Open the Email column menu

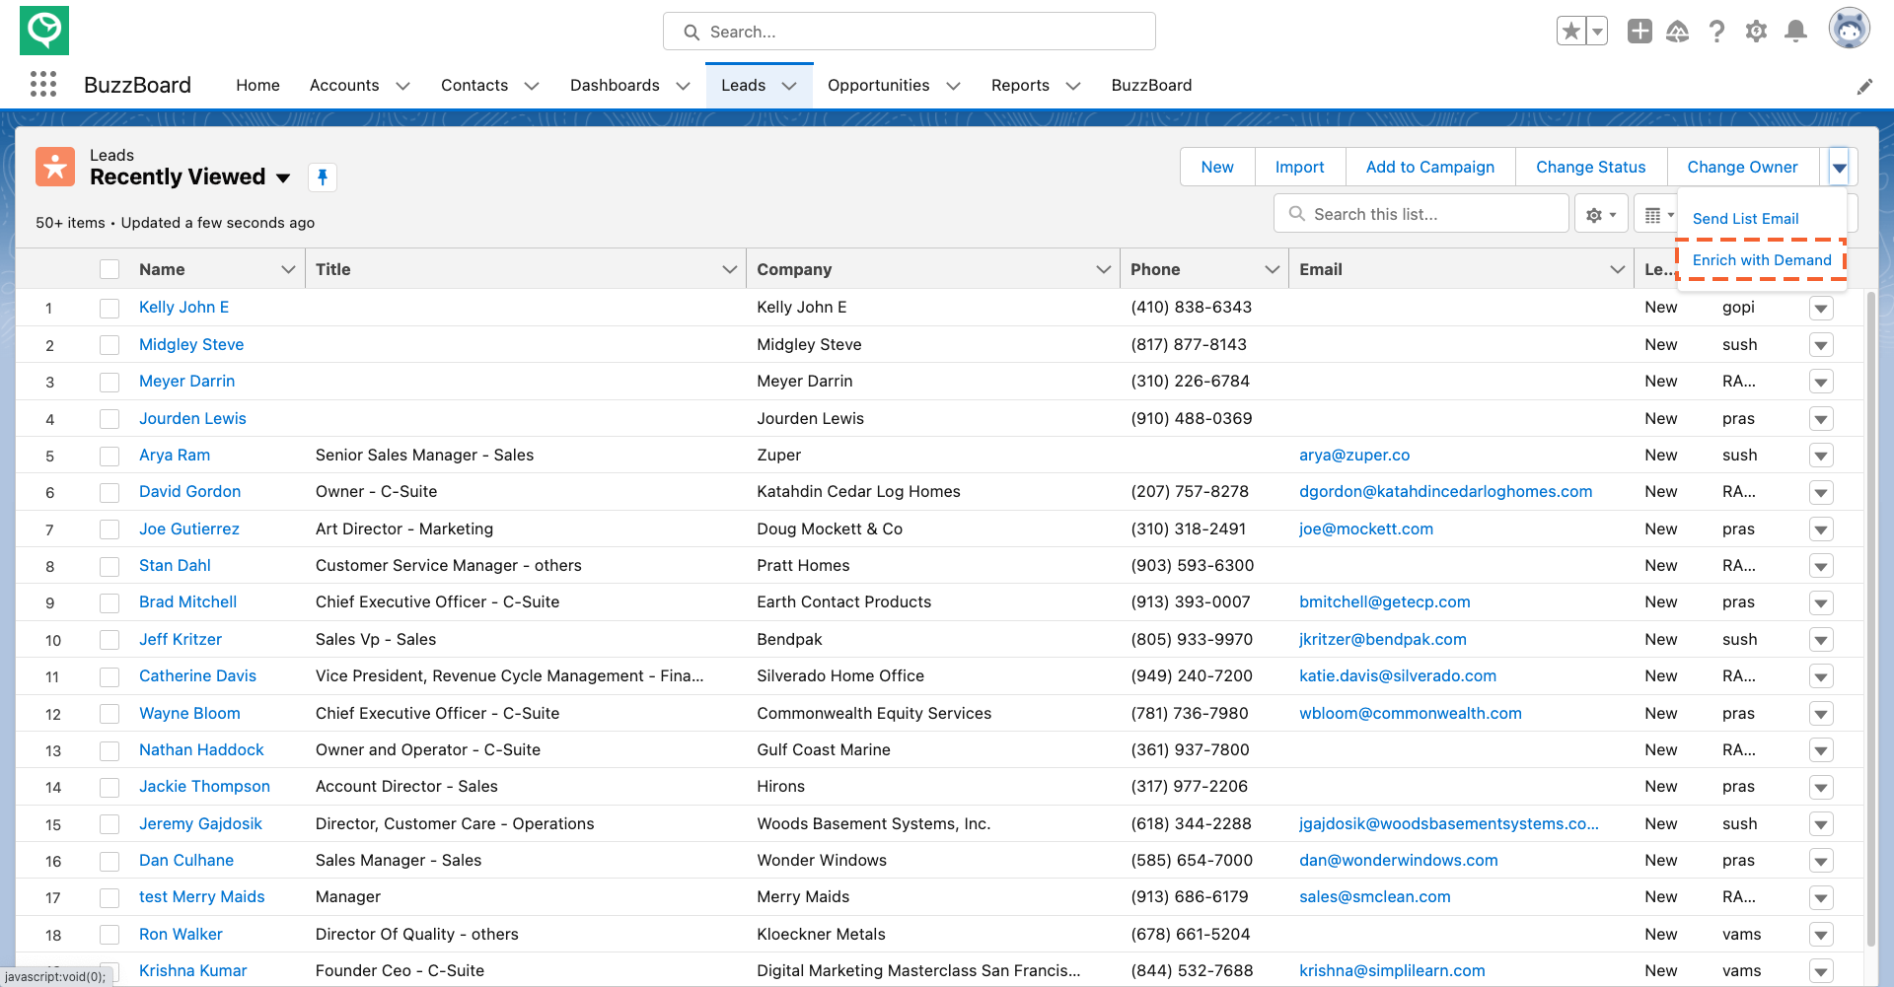[x=1617, y=269]
